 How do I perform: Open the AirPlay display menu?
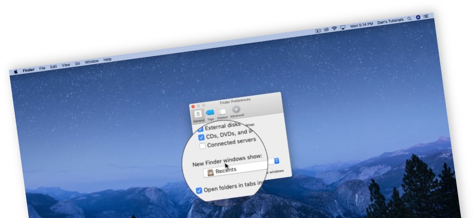point(342,27)
